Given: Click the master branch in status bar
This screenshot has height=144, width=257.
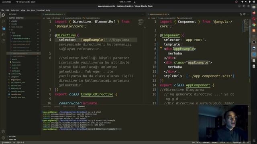Looking at the screenshot, I should point(6,142).
